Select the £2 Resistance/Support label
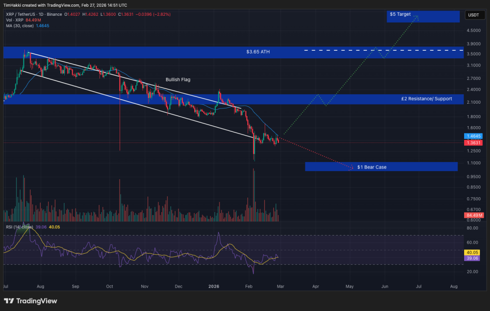 pyautogui.click(x=426, y=99)
